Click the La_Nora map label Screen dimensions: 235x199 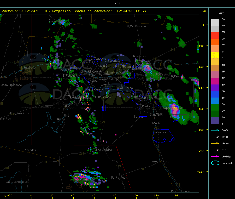pyautogui.click(x=104, y=66)
